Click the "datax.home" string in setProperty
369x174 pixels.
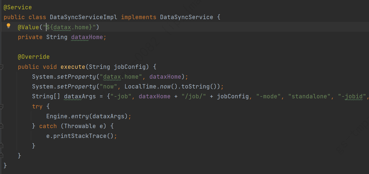click(120, 76)
